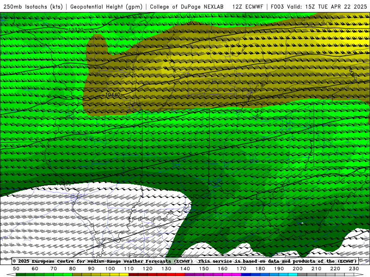Click the 140 knot scale label
Screen dimensions: 370x277
tap(185, 269)
